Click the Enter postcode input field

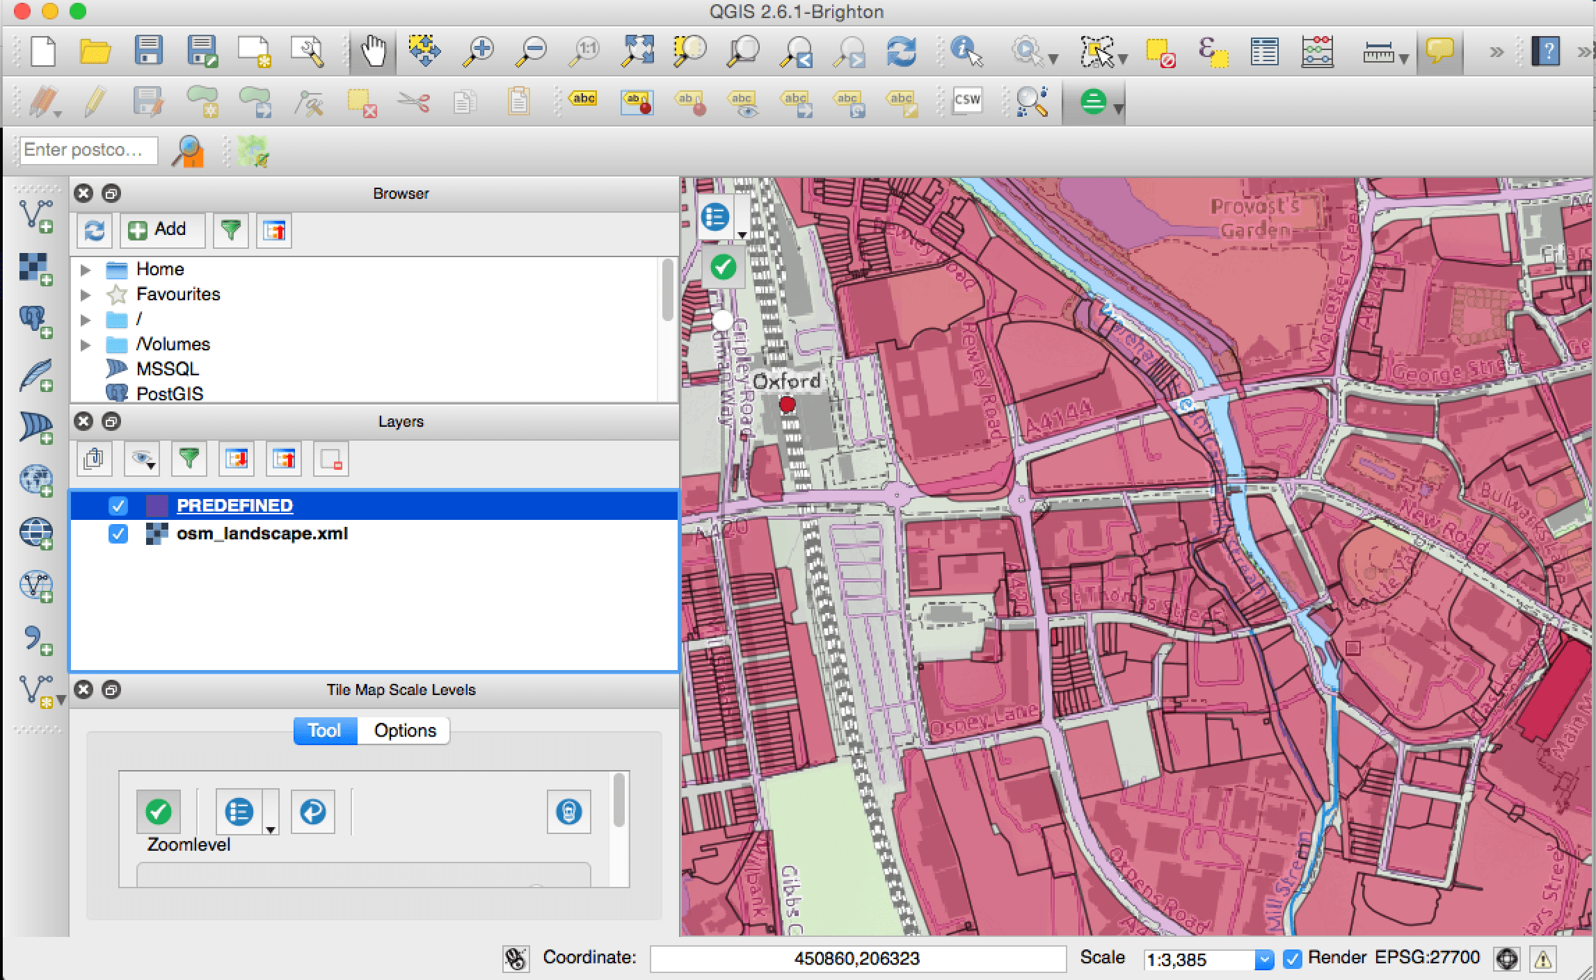click(88, 150)
